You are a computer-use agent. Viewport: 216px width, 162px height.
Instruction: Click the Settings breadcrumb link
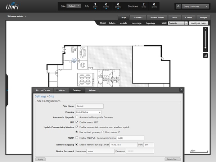pos(40,96)
